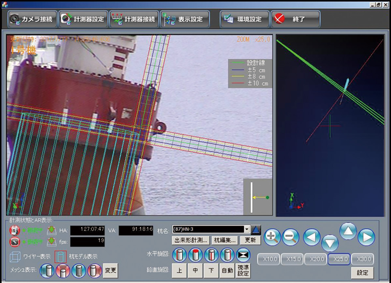
Task: Pan camera right with right arrow
Action: click(366, 237)
